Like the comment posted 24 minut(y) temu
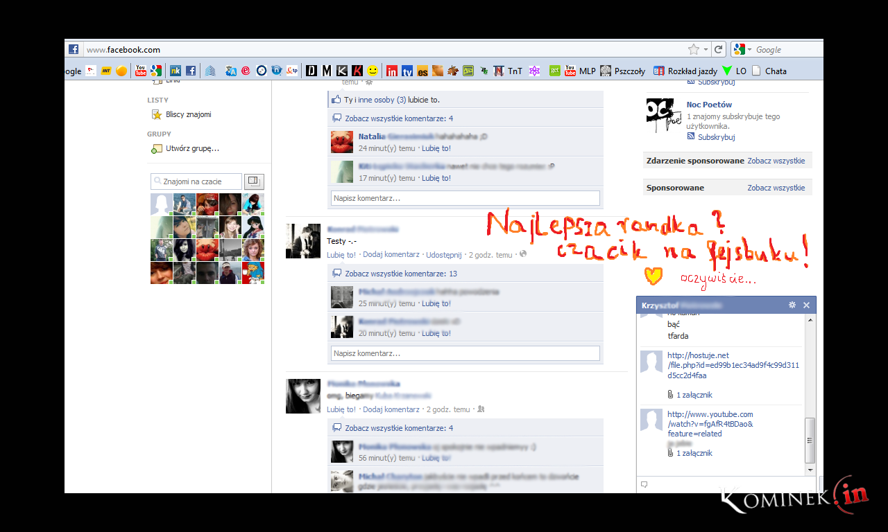888x532 pixels. pyautogui.click(x=436, y=148)
